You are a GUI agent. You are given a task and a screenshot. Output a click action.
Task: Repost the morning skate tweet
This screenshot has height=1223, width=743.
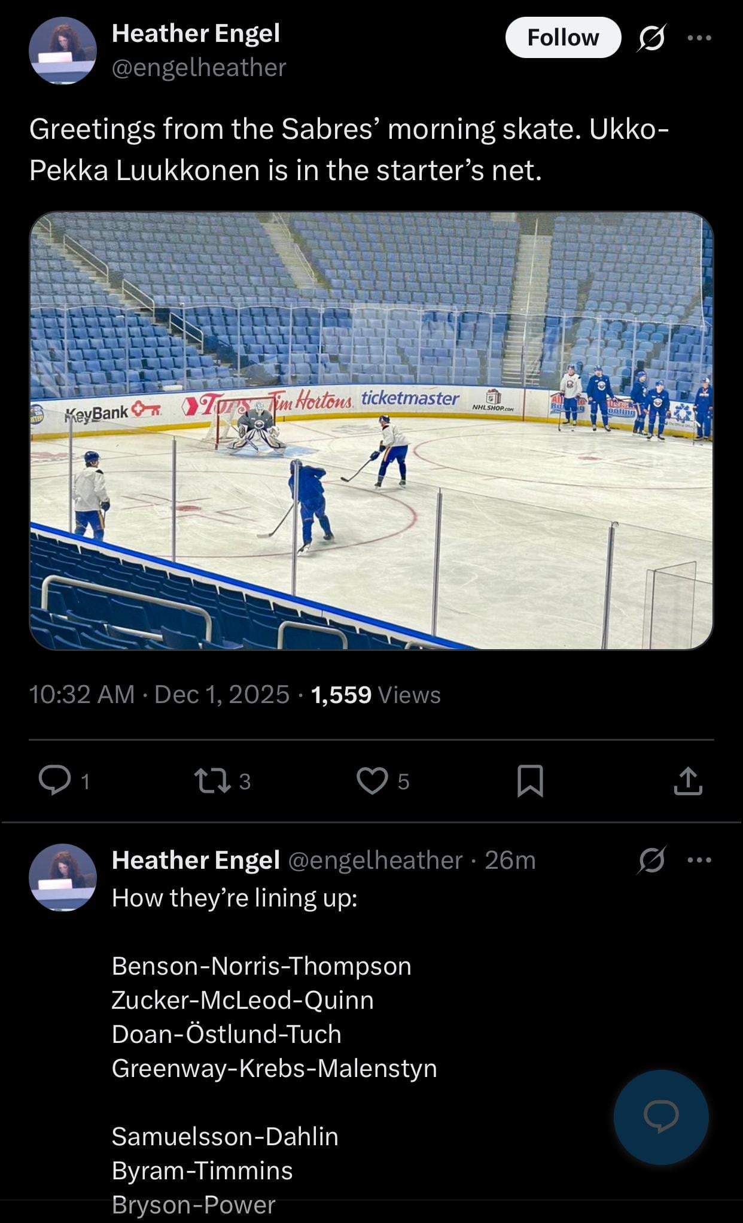click(213, 780)
